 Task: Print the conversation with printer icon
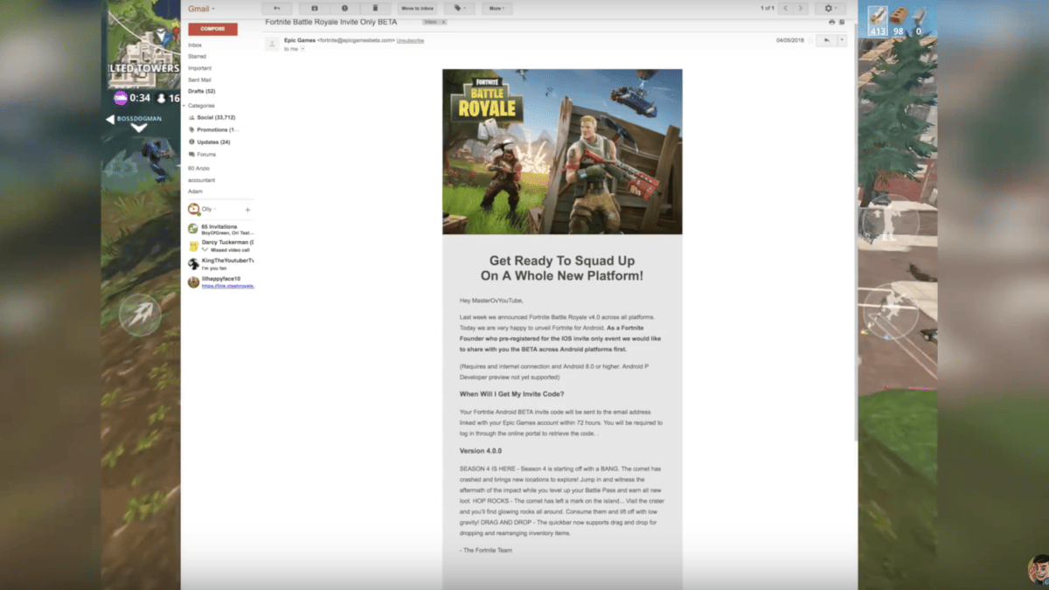[x=831, y=22]
